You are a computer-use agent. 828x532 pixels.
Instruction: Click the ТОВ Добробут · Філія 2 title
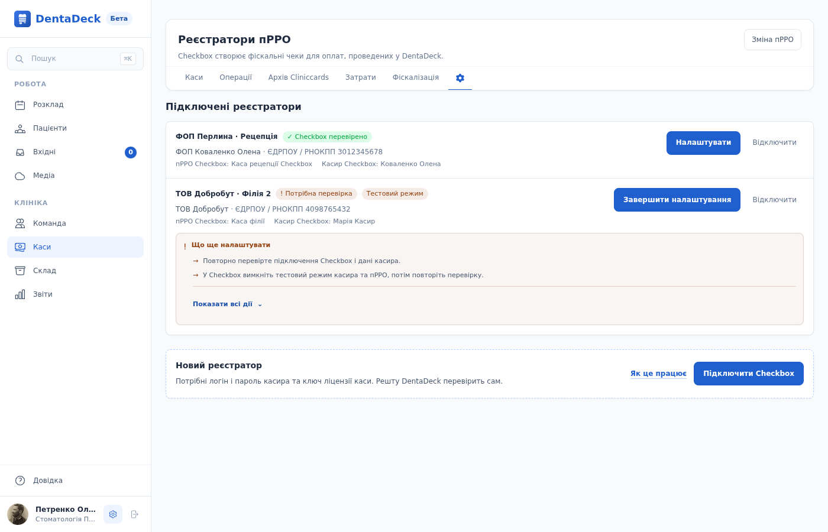point(223,194)
